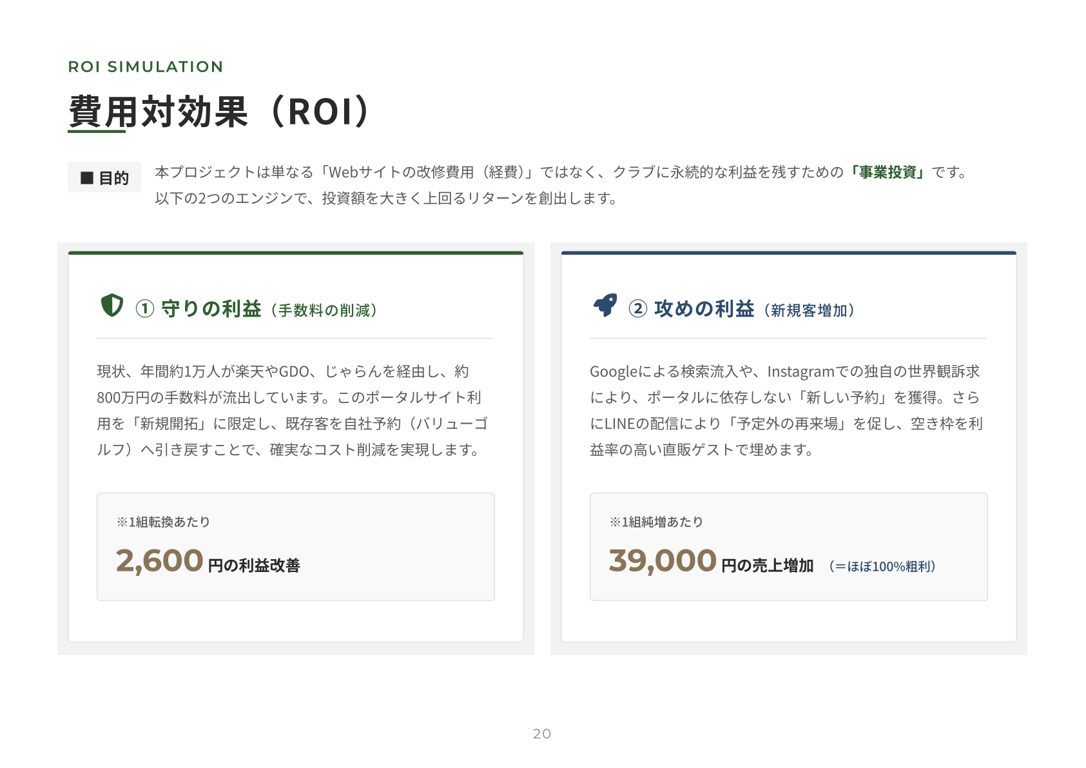Click the ※1組転換あたり note
This screenshot has height=768, width=1086.
pos(163,522)
